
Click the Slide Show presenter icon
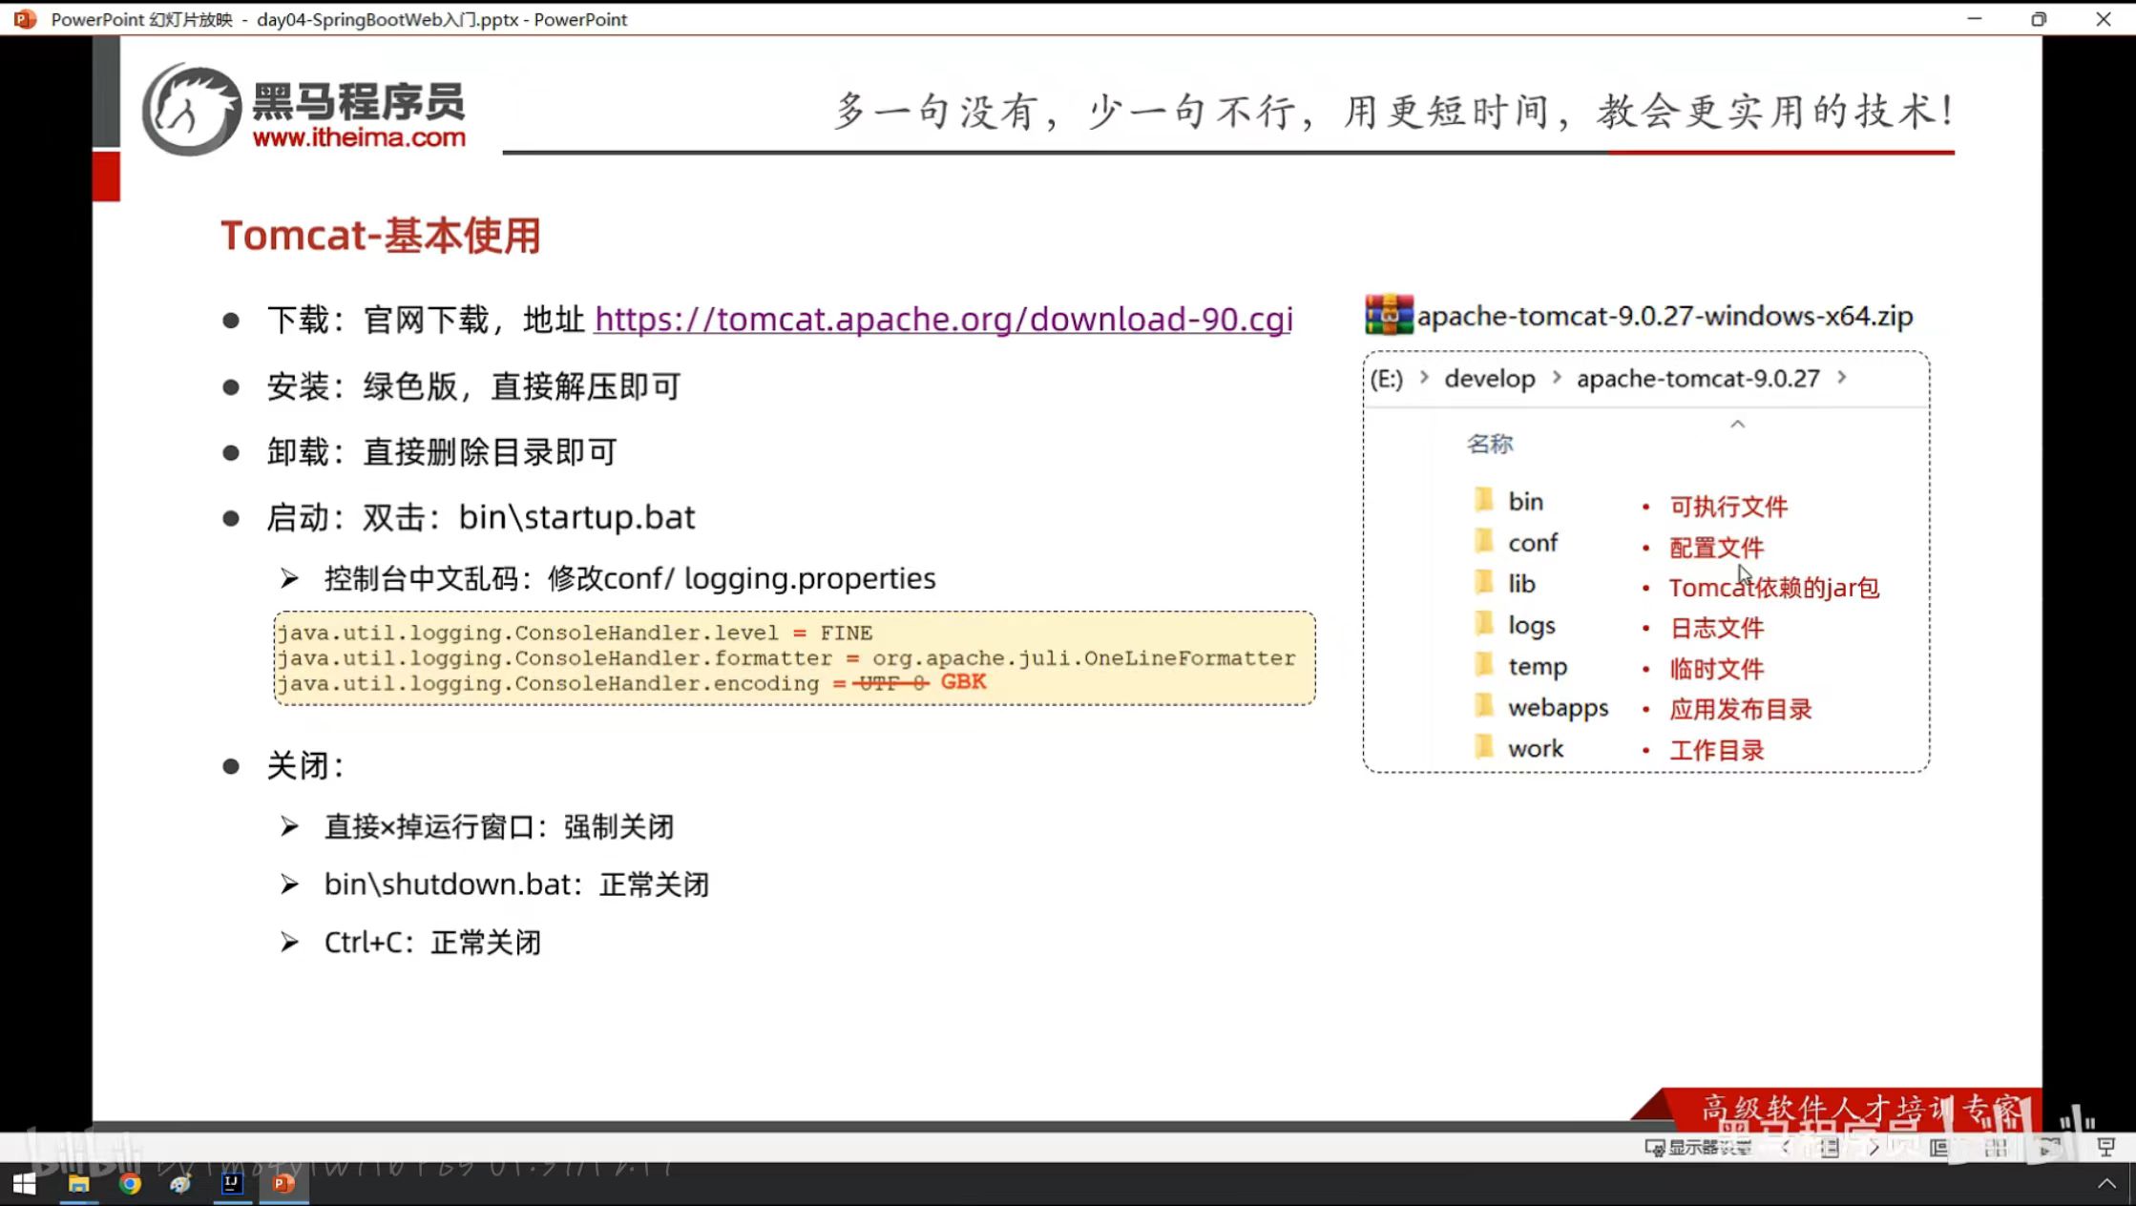2105,1148
